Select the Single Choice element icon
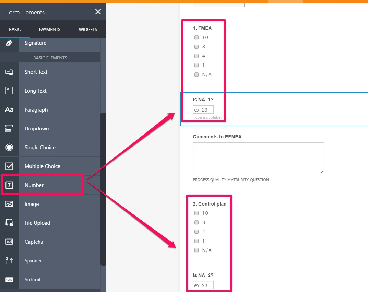The height and width of the screenshot is (292, 368). (x=9, y=147)
